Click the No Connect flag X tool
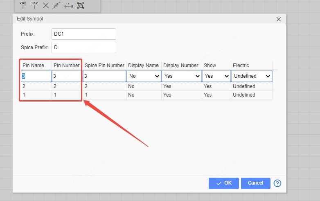 click(46, 6)
